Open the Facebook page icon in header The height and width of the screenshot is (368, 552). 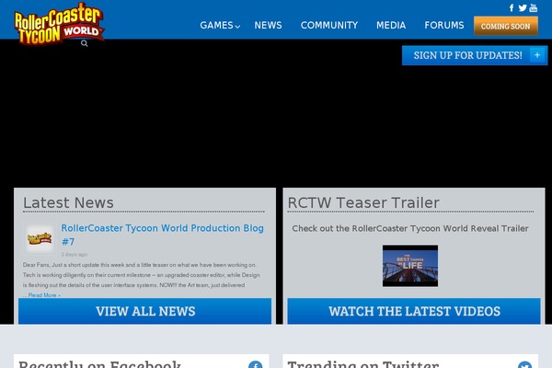[x=512, y=7]
